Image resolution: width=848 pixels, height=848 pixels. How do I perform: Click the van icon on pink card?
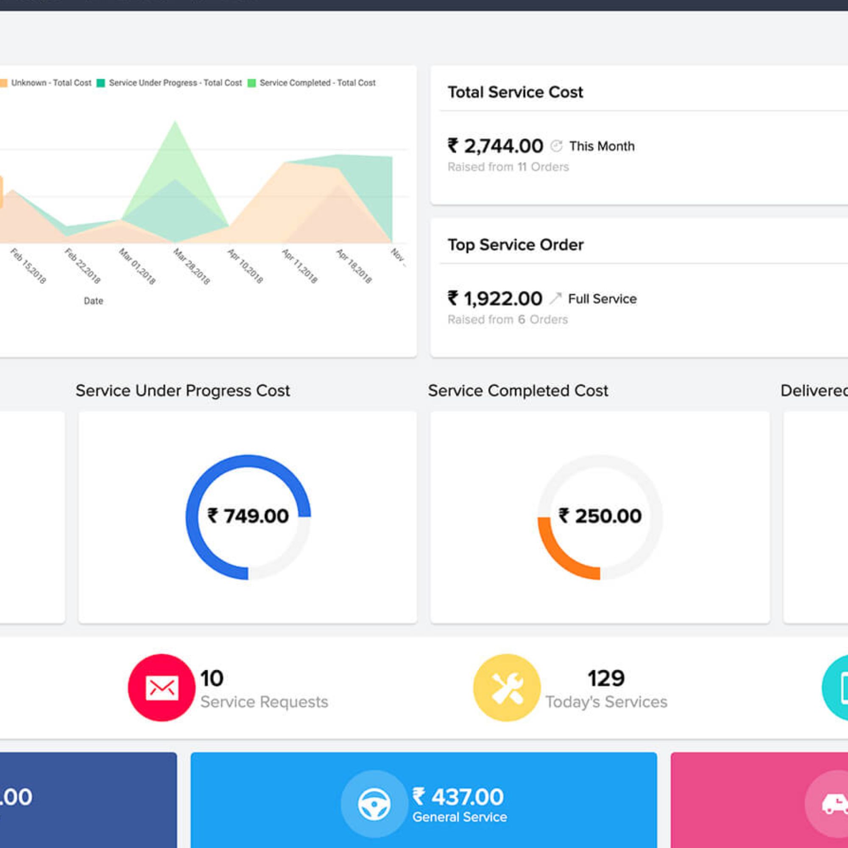tap(834, 803)
